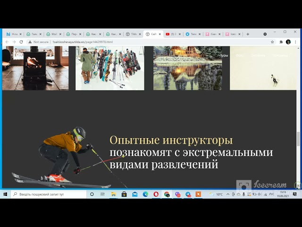302x227 pixels.
Task: Open the Туры menu link
Action: click(224, 55)
